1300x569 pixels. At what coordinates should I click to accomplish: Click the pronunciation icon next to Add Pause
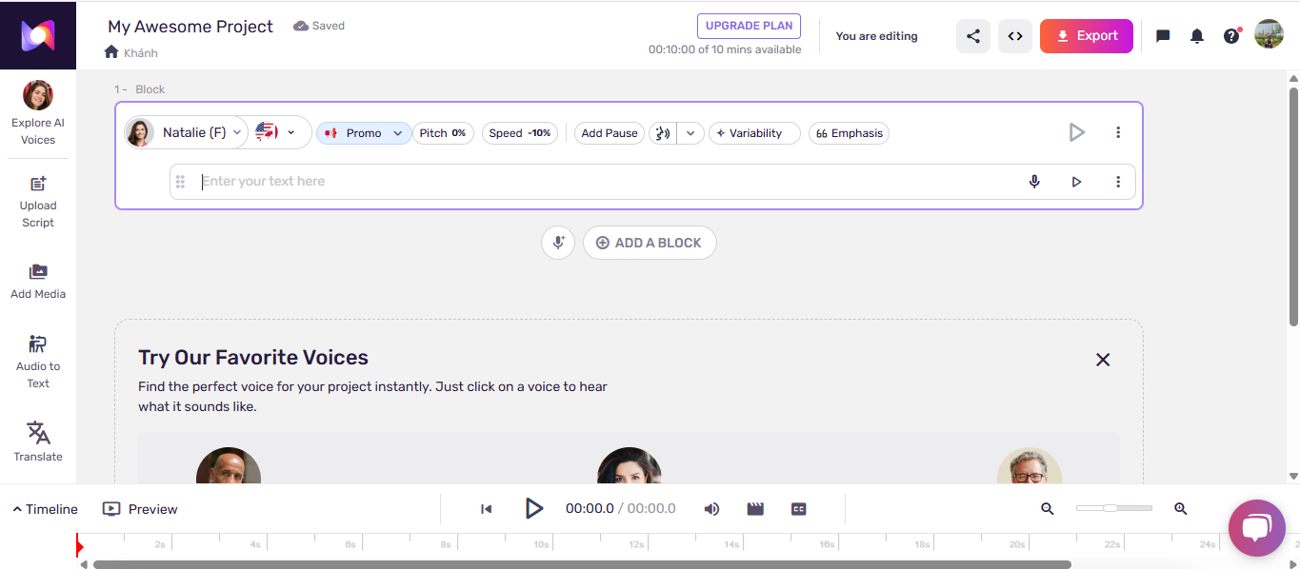pyautogui.click(x=663, y=133)
